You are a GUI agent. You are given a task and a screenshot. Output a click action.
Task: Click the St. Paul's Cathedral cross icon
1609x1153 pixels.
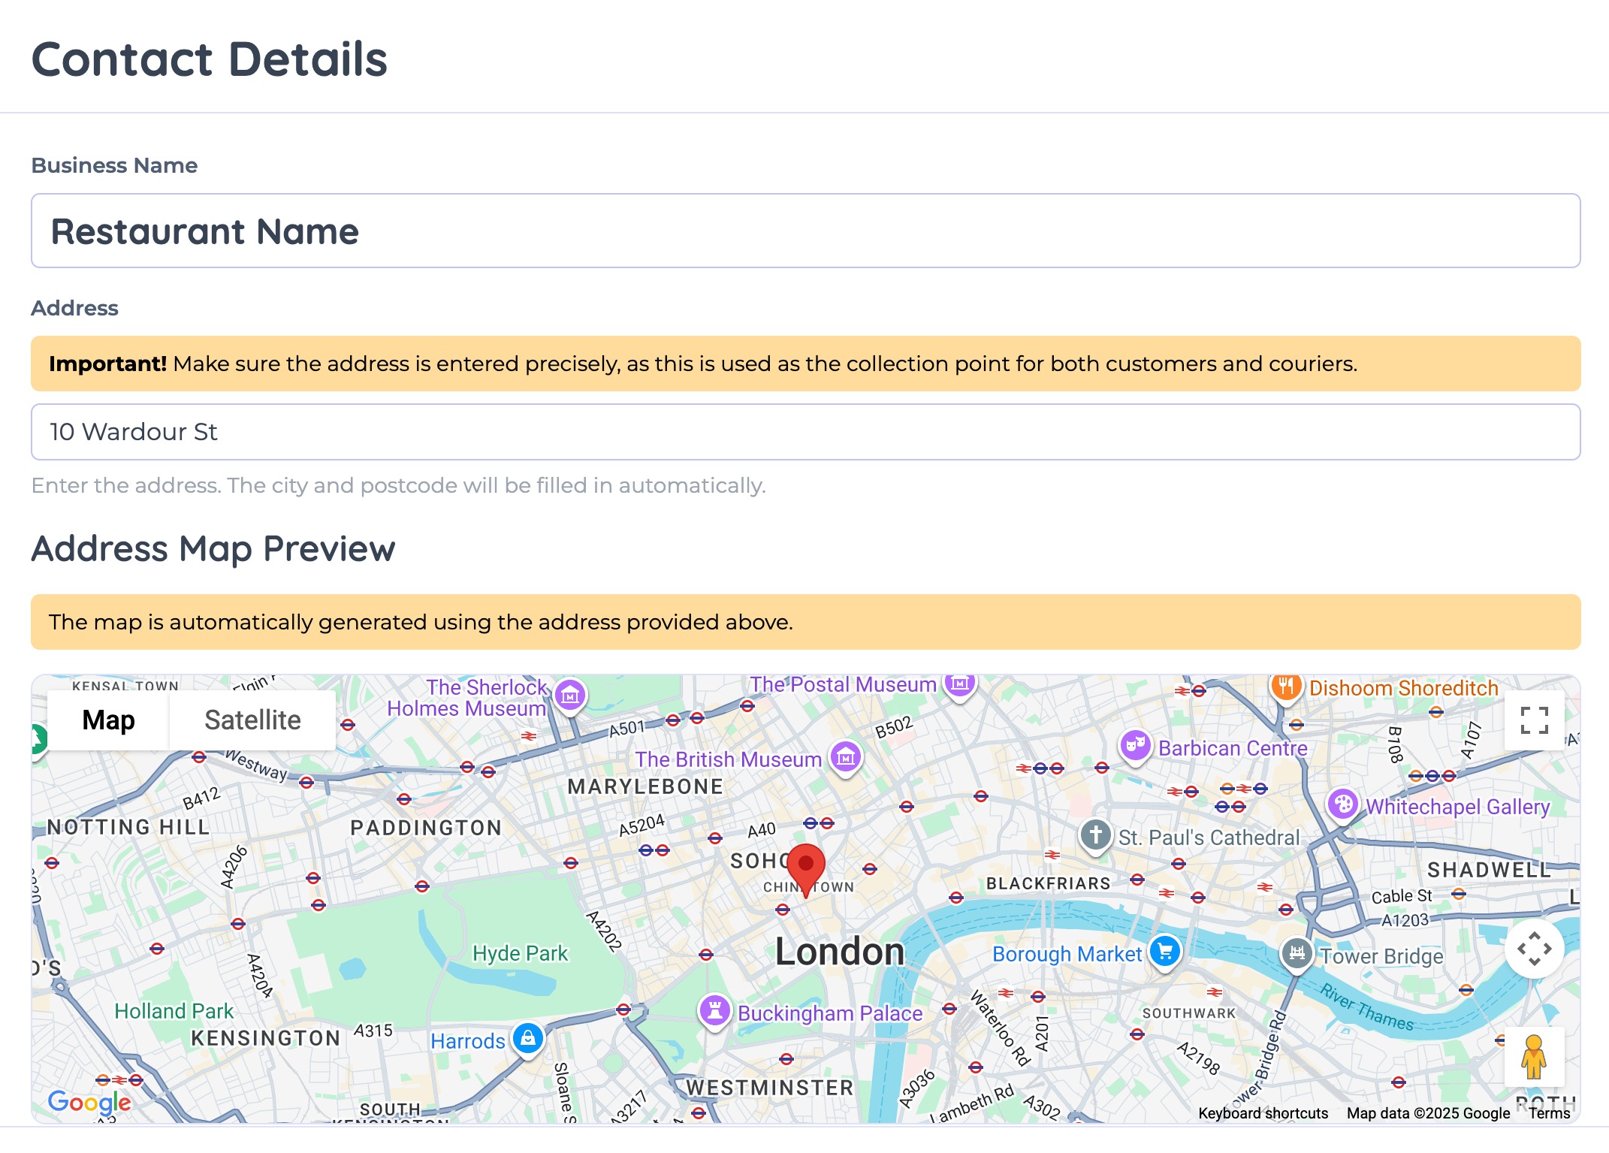(x=1095, y=835)
